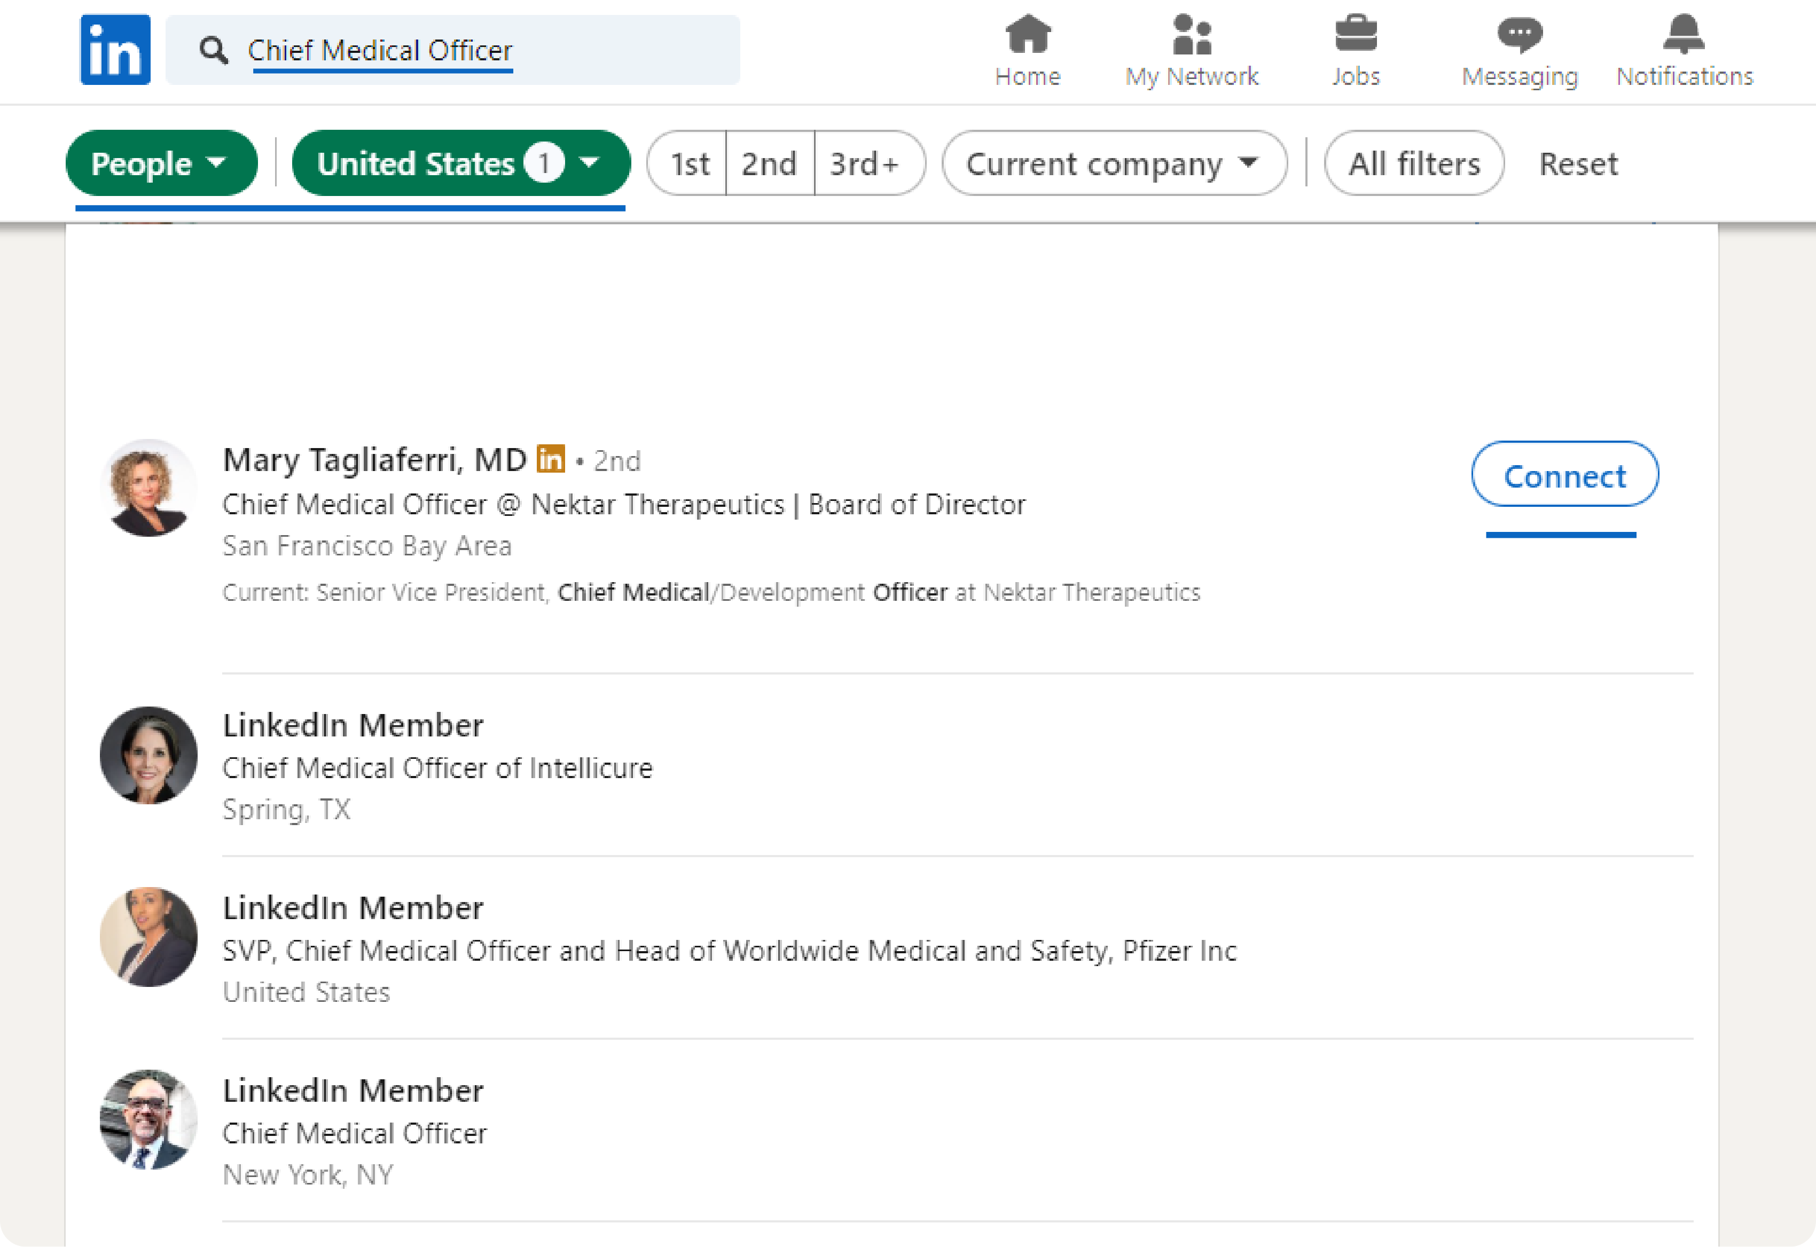Open the Current company filter dropdown
The image size is (1816, 1247).
pyautogui.click(x=1114, y=163)
